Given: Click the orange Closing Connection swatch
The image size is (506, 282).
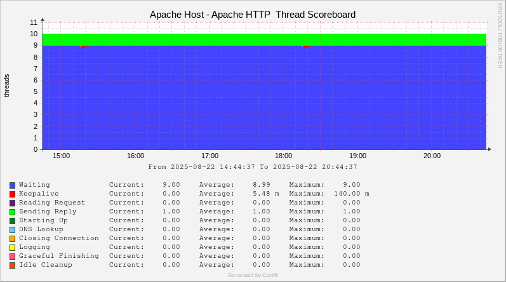Looking at the screenshot, I should click(12, 238).
